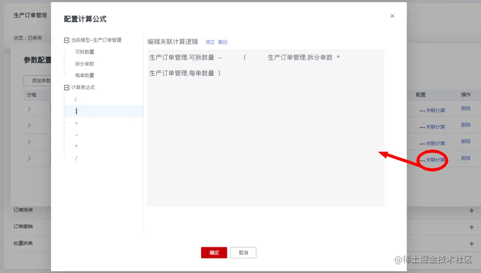Select the 订单排序 item in the background
Screen dimensions: 481x273
pyautogui.click(x=23, y=210)
